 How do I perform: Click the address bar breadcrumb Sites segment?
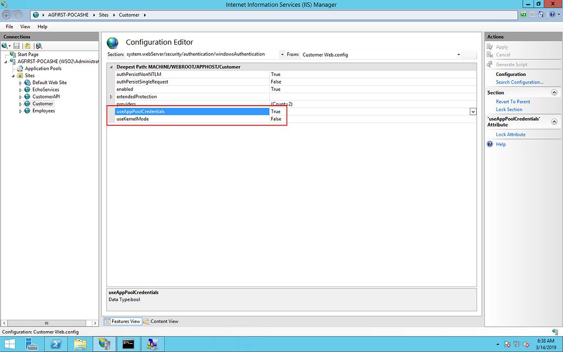click(x=103, y=15)
